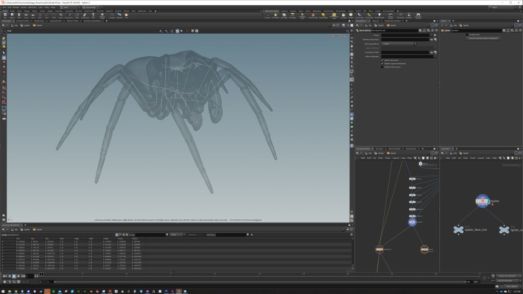This screenshot has height=294, width=523.
Task: Switch to the Geometry Spreadsheet tab
Action: [x=92, y=21]
